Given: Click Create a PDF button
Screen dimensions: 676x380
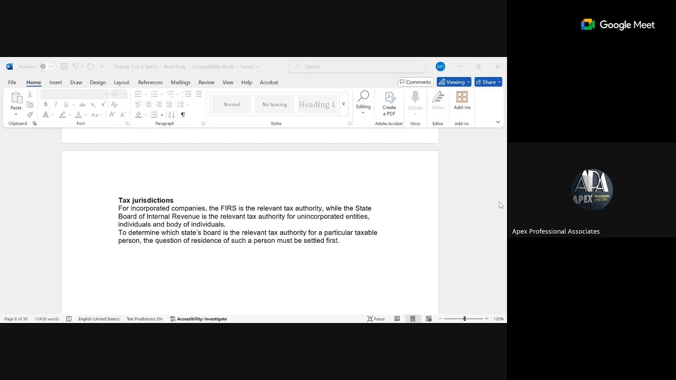Looking at the screenshot, I should pos(389,103).
